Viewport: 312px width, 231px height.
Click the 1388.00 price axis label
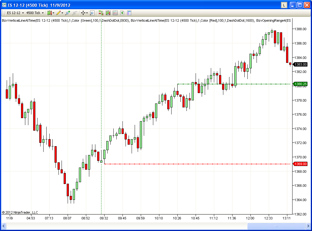click(x=300, y=29)
